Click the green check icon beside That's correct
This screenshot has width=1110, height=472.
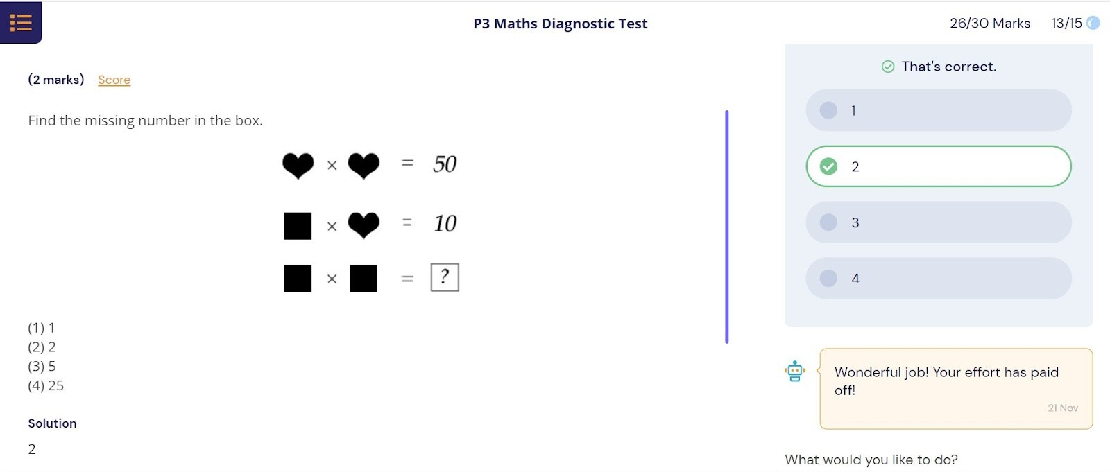click(x=888, y=67)
